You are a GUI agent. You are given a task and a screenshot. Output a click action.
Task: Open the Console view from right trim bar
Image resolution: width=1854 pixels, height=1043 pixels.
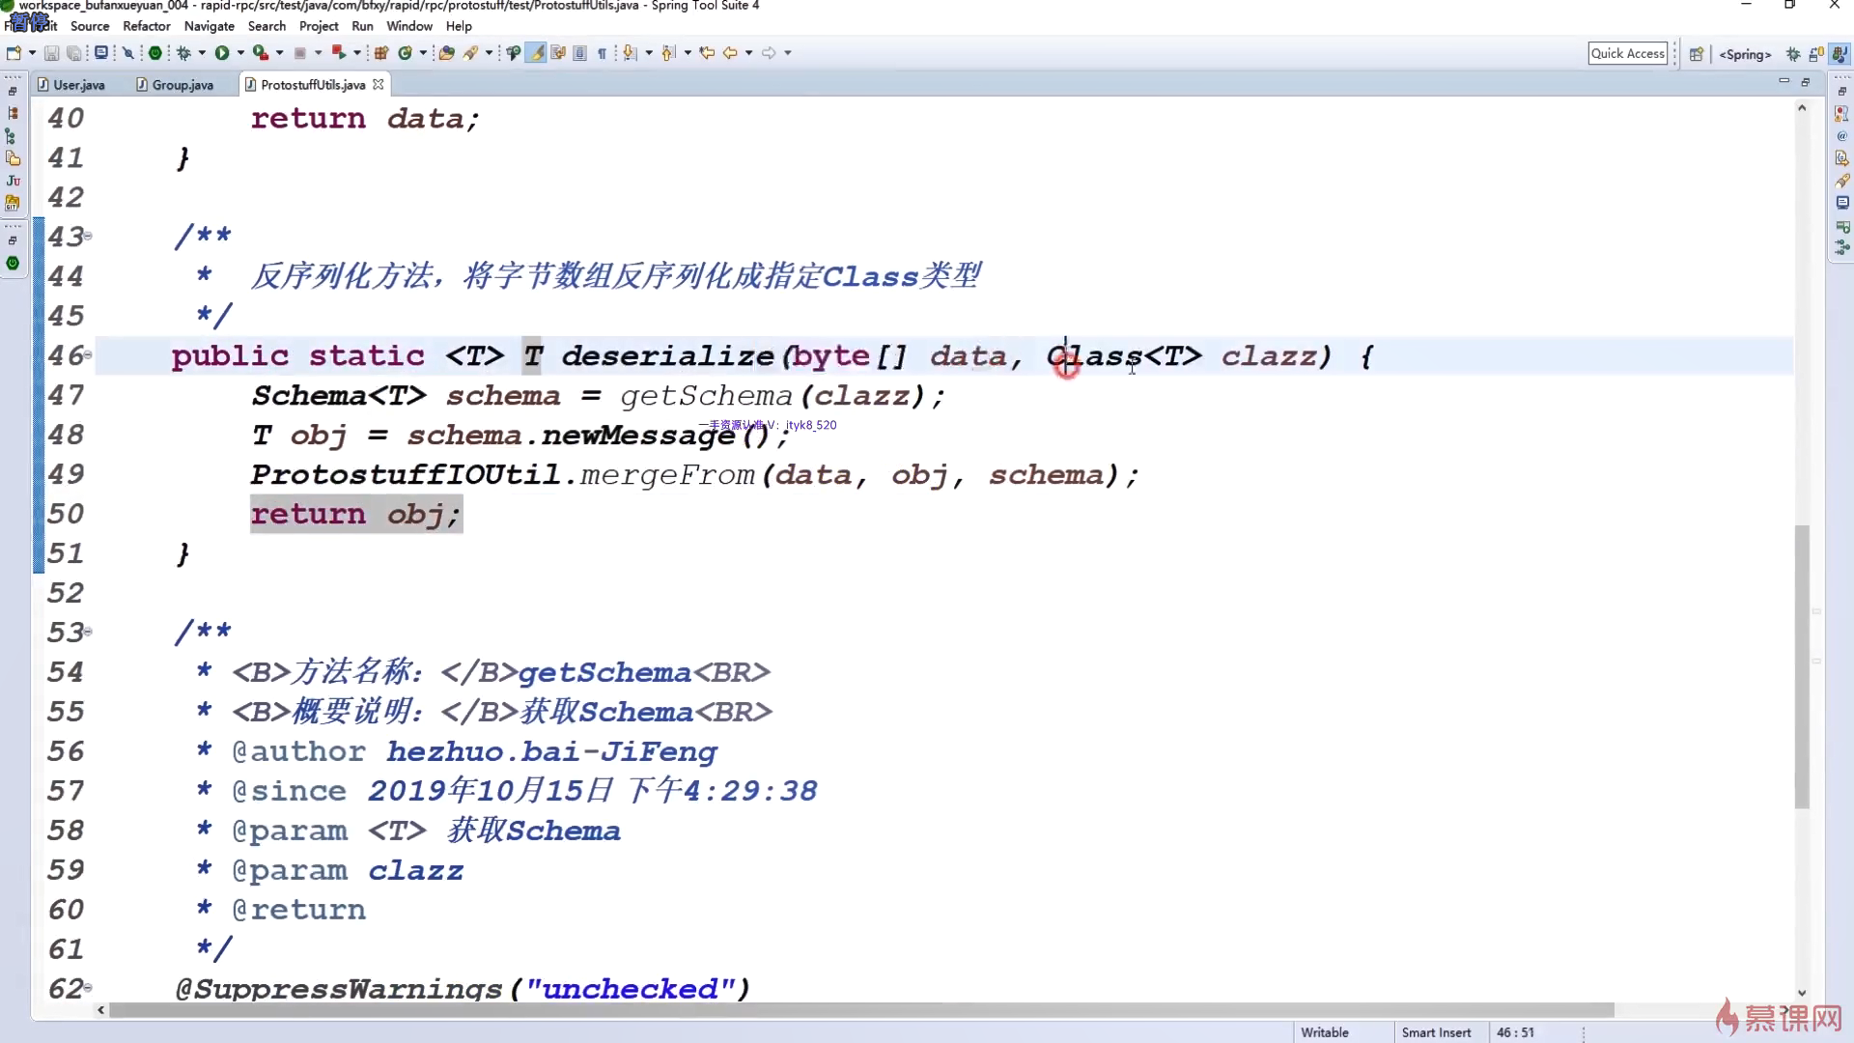click(1842, 203)
